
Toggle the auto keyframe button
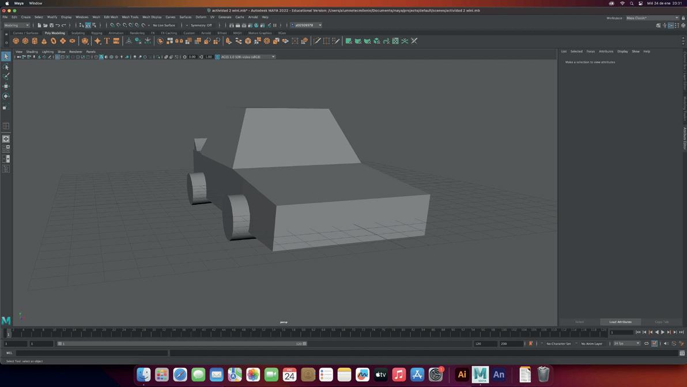(531, 344)
